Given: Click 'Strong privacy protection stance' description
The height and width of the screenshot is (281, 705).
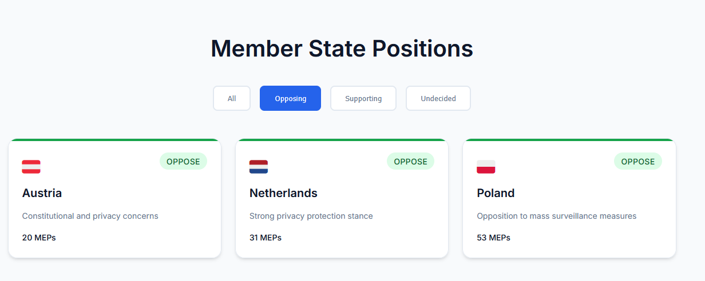Looking at the screenshot, I should pyautogui.click(x=311, y=216).
